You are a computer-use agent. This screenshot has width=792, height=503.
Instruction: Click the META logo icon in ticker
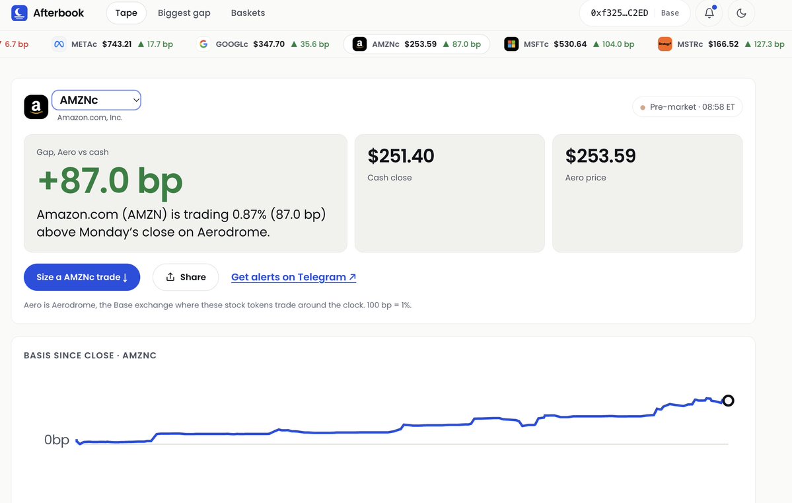pyautogui.click(x=59, y=44)
